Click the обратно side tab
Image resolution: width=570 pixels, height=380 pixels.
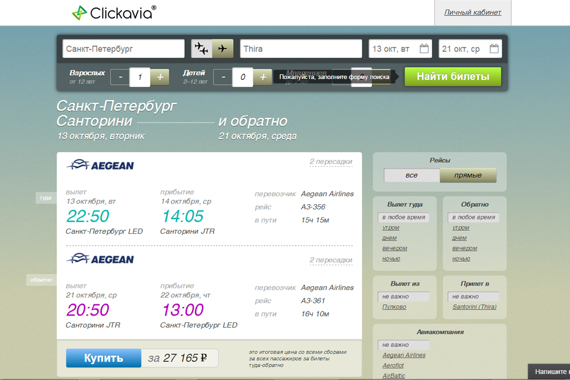click(x=41, y=280)
